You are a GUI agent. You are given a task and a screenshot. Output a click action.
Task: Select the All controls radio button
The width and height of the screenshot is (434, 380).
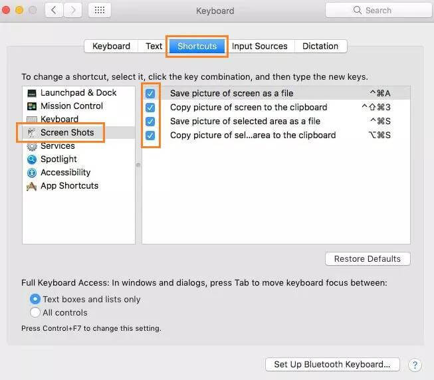click(x=35, y=312)
